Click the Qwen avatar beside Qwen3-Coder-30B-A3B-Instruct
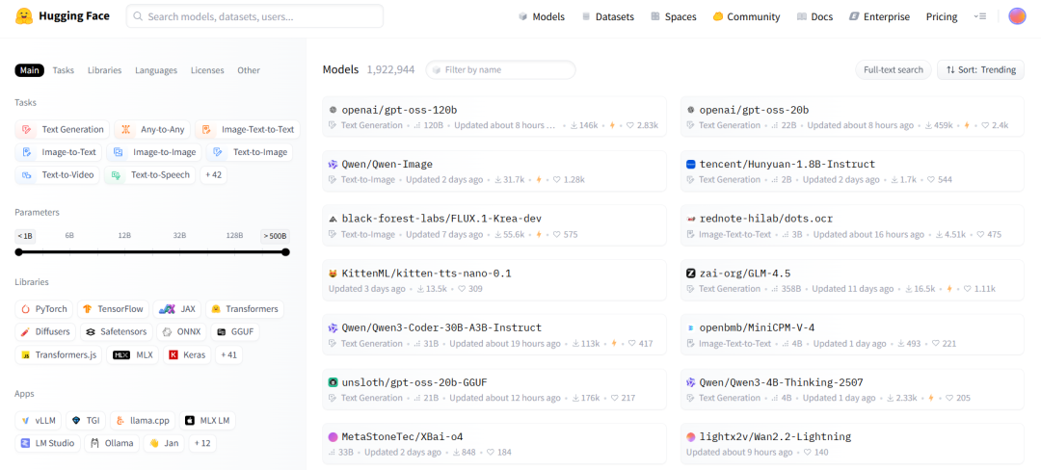Image resolution: width=1041 pixels, height=470 pixels. pos(334,327)
